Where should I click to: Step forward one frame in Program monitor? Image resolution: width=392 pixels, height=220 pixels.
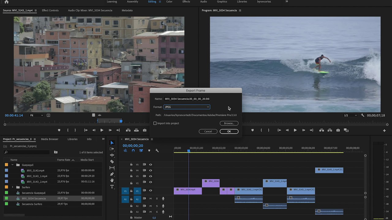(303, 130)
